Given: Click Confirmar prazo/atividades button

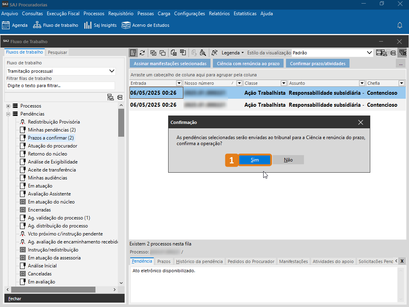Looking at the screenshot, I should (x=318, y=64).
